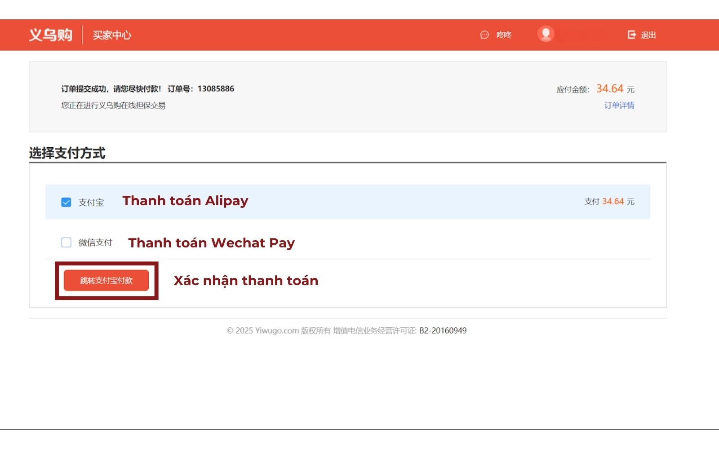Open the 订单详情 order details link
719x449 pixels.
(x=619, y=106)
